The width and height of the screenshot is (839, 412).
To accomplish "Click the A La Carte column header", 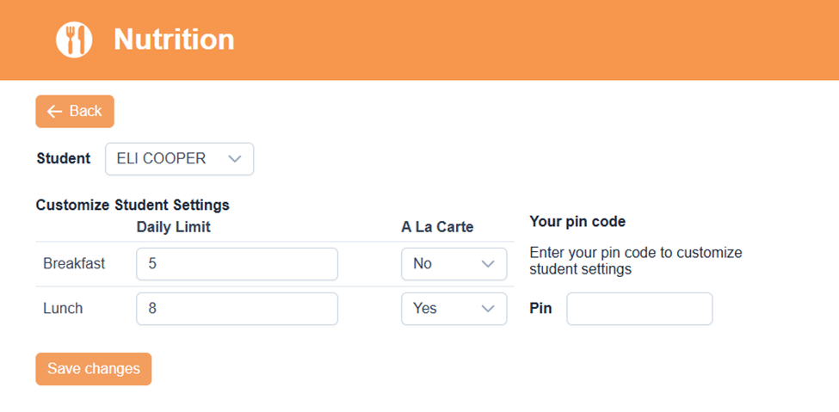I will [437, 227].
